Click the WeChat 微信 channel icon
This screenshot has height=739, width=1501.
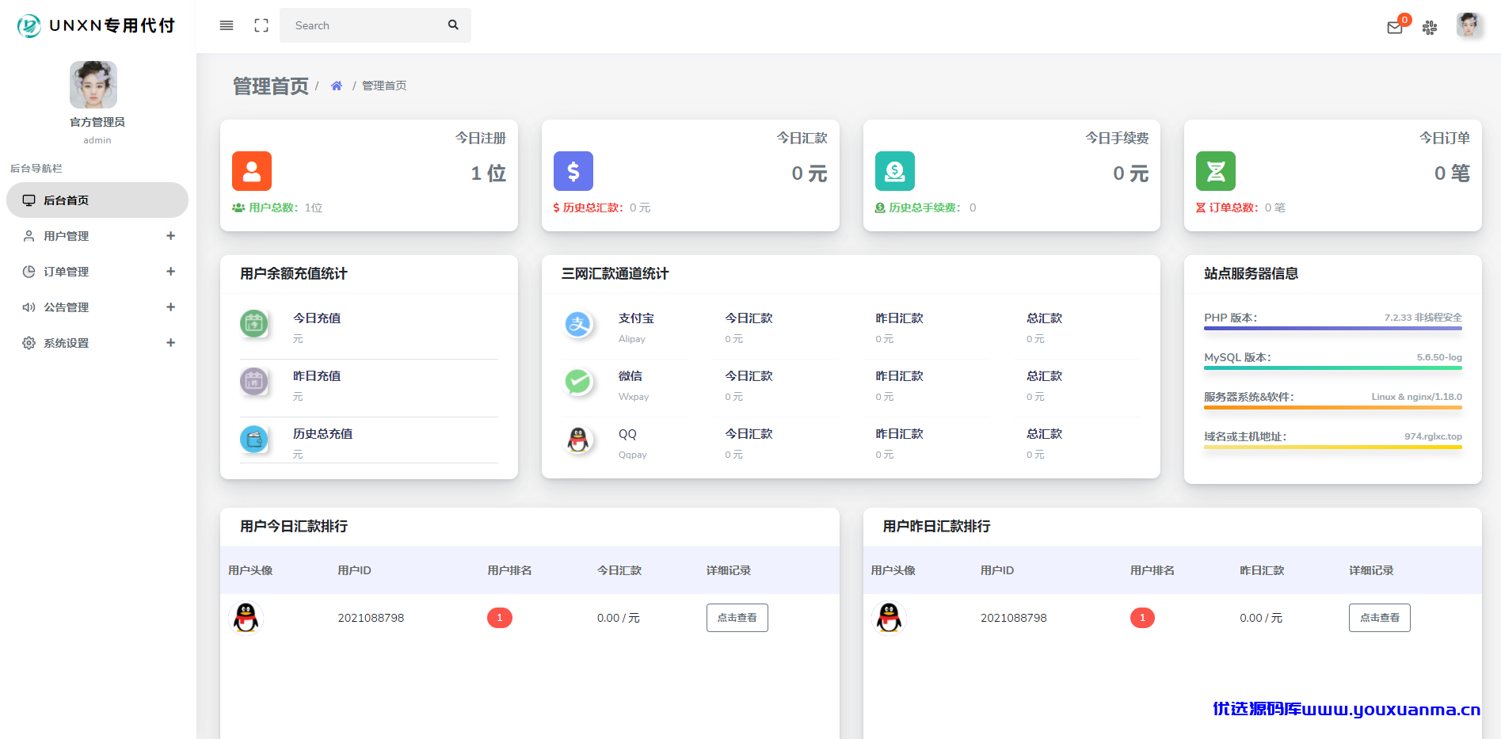click(578, 382)
